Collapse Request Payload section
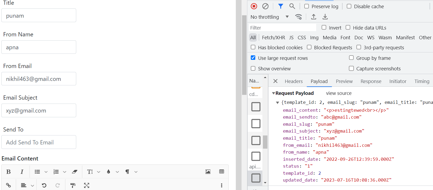433x190 pixels. click(x=273, y=93)
